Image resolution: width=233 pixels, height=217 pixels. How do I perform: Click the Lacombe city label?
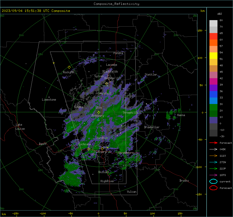click(112, 65)
